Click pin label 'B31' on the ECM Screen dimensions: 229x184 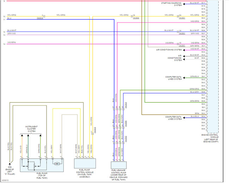[203, 46]
